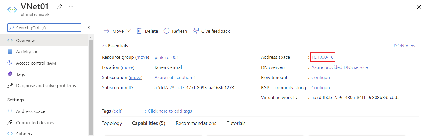Switch to the Tutorials tab
Screen dimensions: 425x136
[x=236, y=123]
